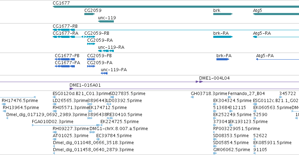Image resolution: width=299 pixels, height=155 pixels.
Task: Click the unc-119-RA transcript
Action: click(106, 51)
